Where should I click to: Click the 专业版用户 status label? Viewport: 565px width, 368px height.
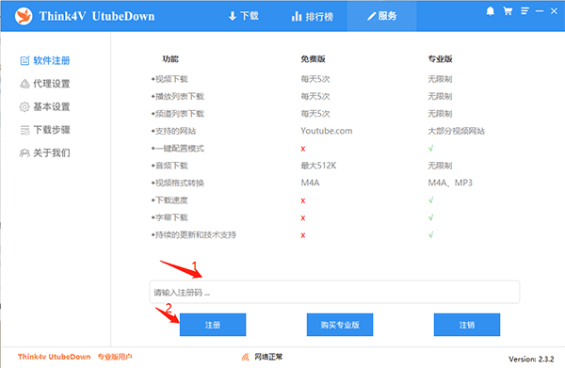pyautogui.click(x=115, y=357)
